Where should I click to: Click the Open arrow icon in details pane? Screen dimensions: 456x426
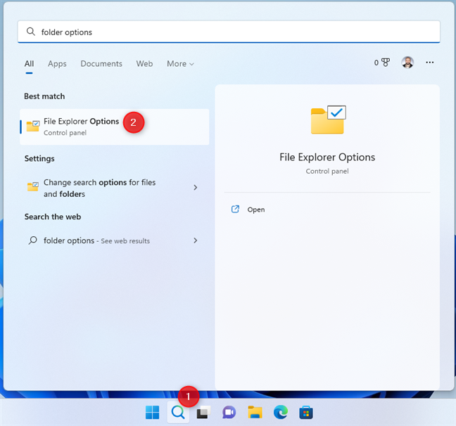click(x=235, y=209)
